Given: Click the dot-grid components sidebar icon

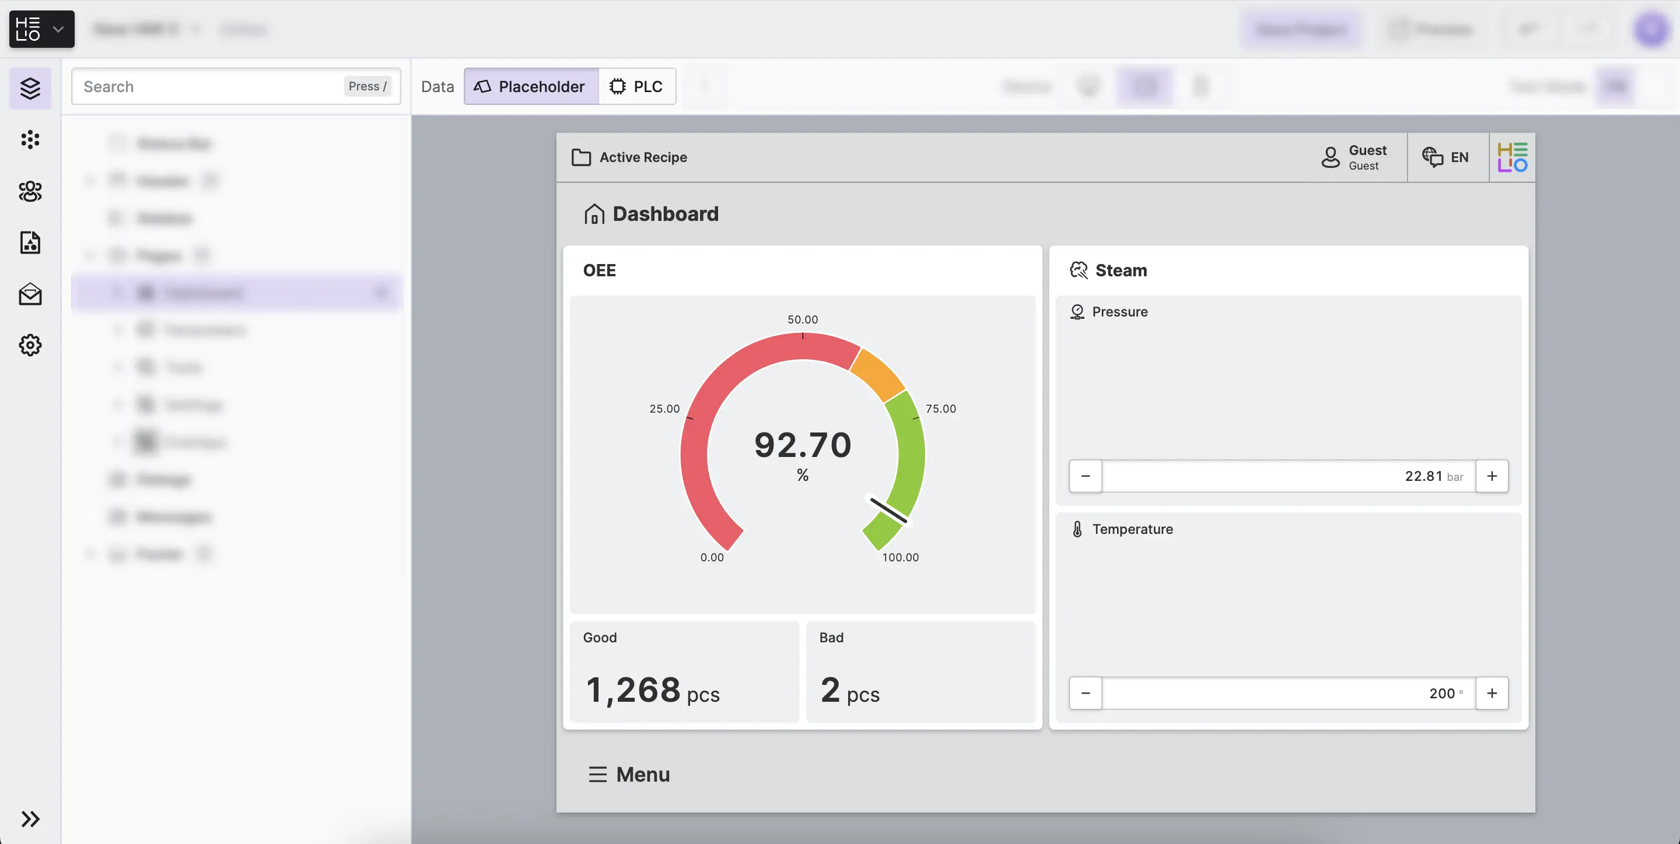Looking at the screenshot, I should click(30, 139).
